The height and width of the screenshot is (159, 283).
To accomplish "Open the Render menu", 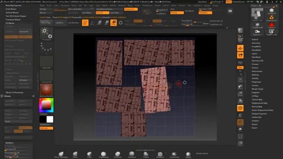I will (157, 6).
